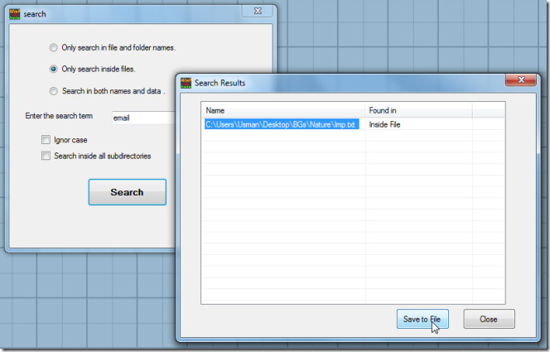The height and width of the screenshot is (352, 550).
Task: Click the search term field containing 'email'
Action: point(143,118)
